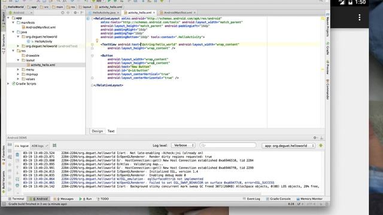Collapse the java folder
Screen dimensions: 383x215
coord(13,32)
